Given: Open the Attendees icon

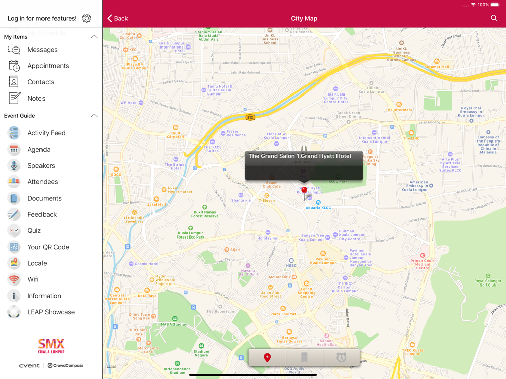Looking at the screenshot, I should pos(14,182).
